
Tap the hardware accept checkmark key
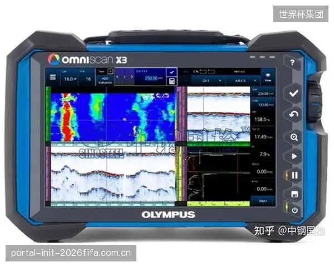coord(294,93)
